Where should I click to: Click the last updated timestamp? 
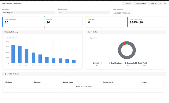pos(121,13)
